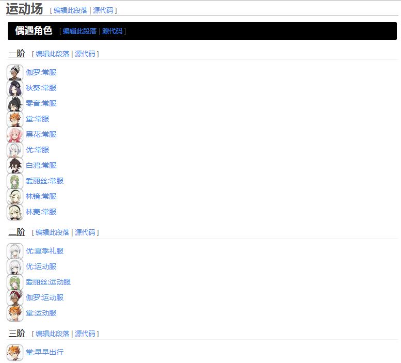Open the 爱丽丝:常服 text link
The width and height of the screenshot is (401, 363).
pos(44,181)
